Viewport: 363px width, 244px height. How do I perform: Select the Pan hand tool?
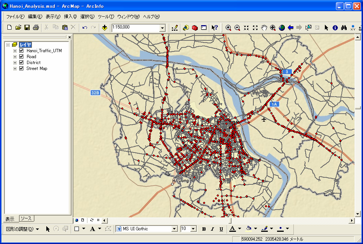point(264,28)
